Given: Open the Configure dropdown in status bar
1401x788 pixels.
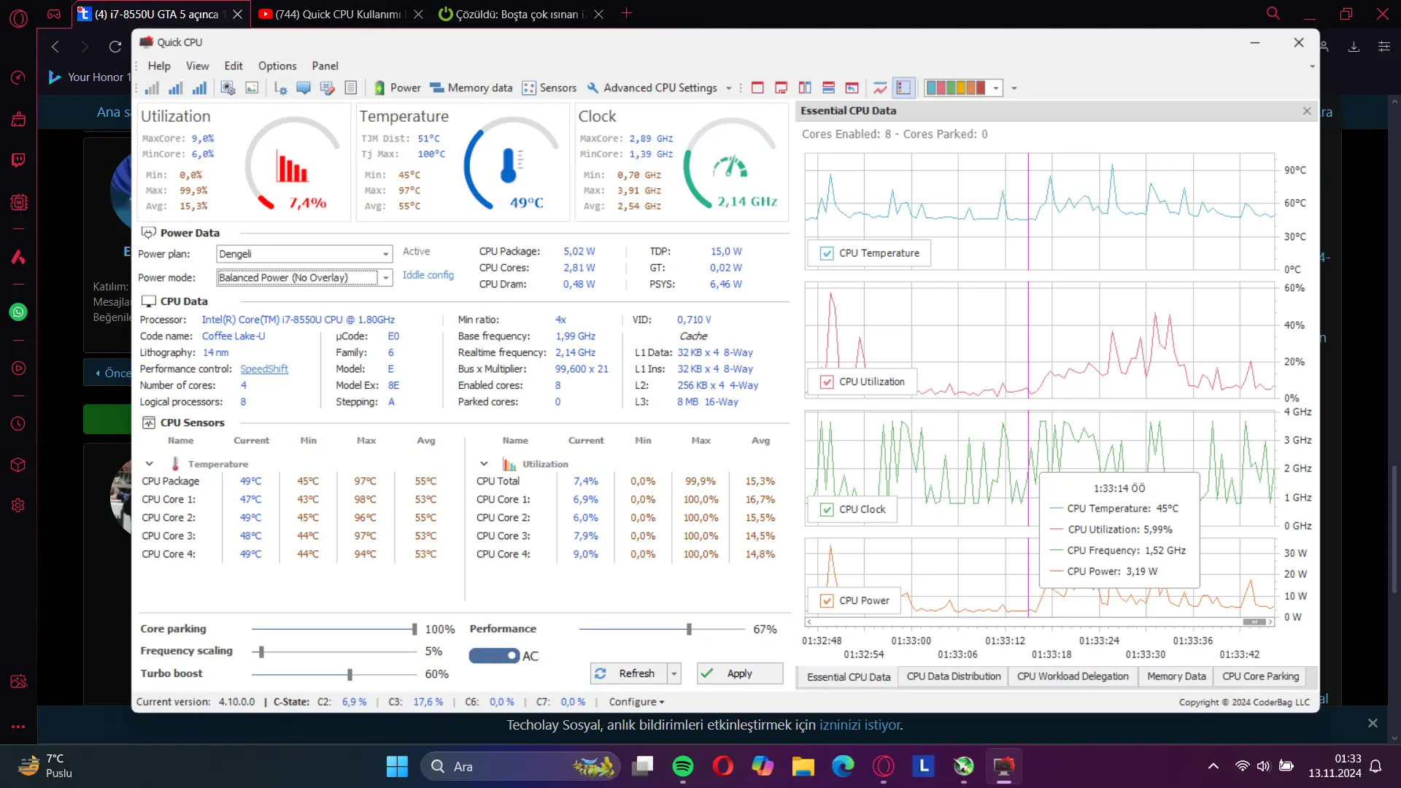Looking at the screenshot, I should pyautogui.click(x=636, y=702).
